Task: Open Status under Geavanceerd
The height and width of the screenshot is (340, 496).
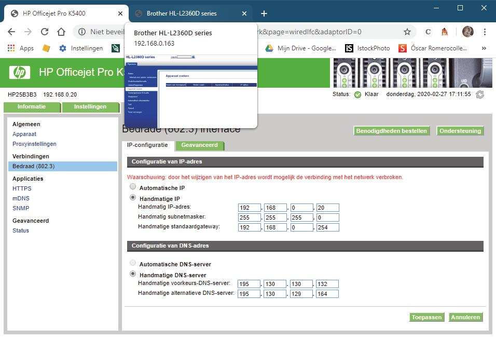Action: tap(21, 230)
